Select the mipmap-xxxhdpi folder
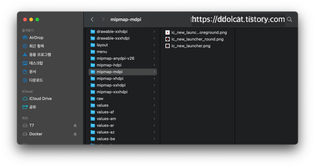This screenshot has height=167, width=315. click(112, 92)
